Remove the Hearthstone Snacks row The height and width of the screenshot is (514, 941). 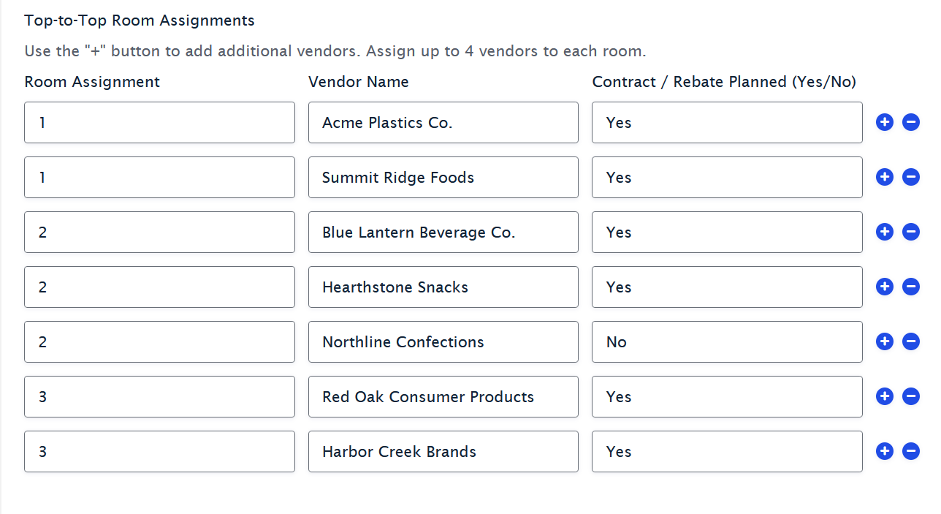tap(911, 287)
